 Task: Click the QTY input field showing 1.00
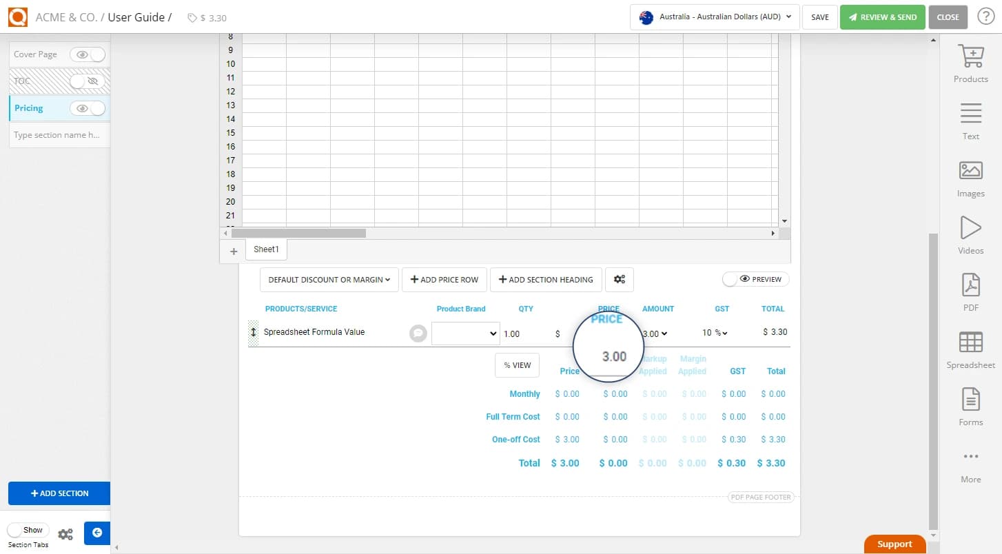click(x=524, y=333)
